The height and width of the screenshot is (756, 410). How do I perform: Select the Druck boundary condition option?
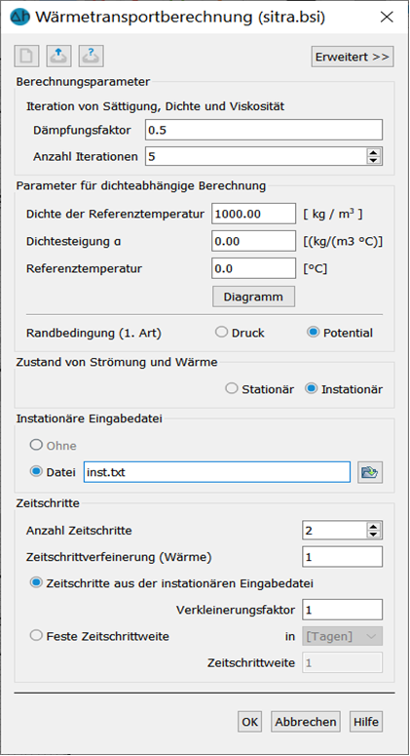click(x=241, y=333)
